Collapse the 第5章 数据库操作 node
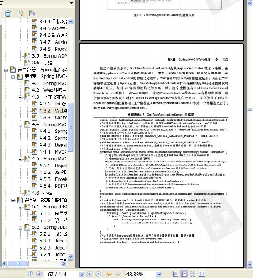Image resolution: width=253 pixels, height=278 pixels. tap(13, 200)
